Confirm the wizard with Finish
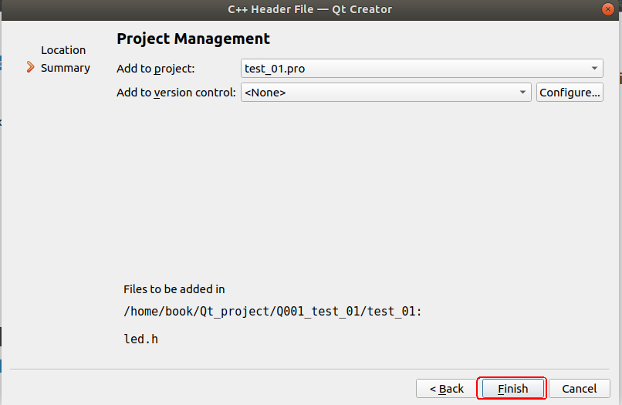 (512, 388)
